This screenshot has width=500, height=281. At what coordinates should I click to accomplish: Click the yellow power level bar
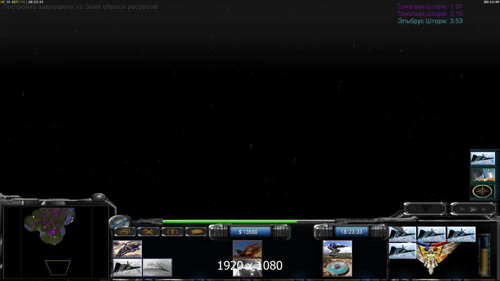click(x=484, y=255)
